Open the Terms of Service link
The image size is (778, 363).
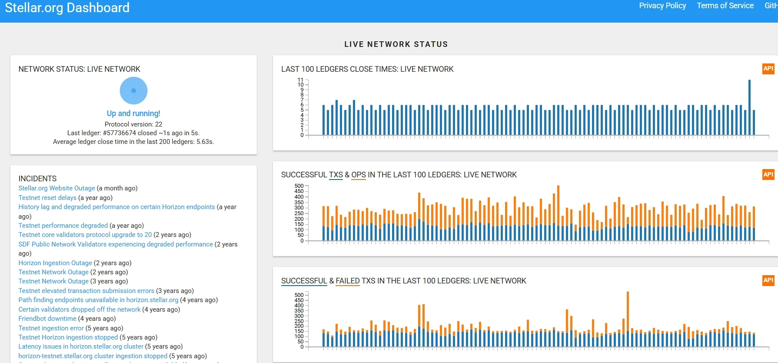pos(725,6)
